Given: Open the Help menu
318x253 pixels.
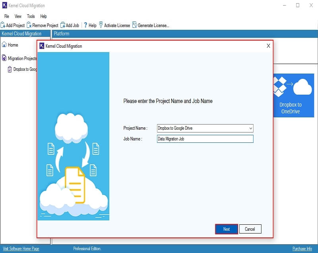Looking at the screenshot, I should coord(43,16).
